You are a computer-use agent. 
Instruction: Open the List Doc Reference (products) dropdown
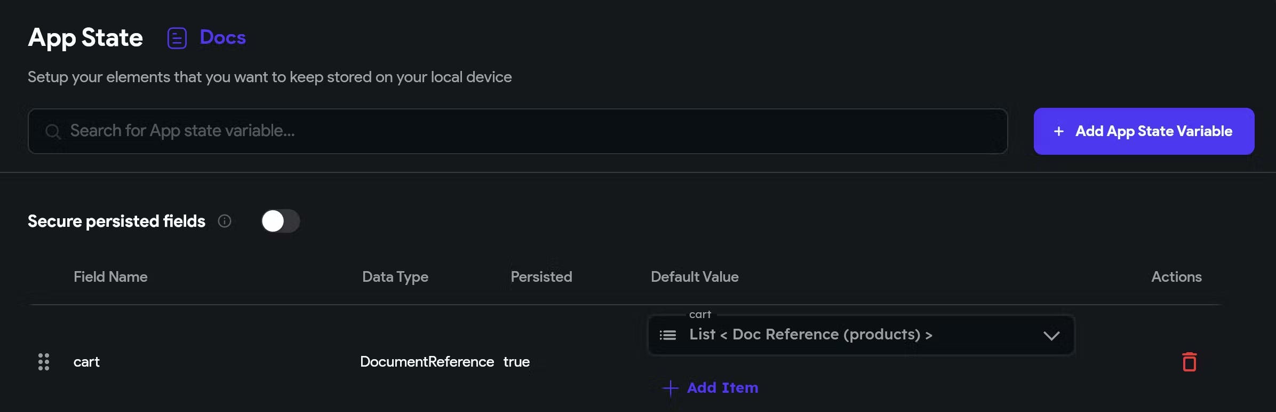tap(854, 335)
